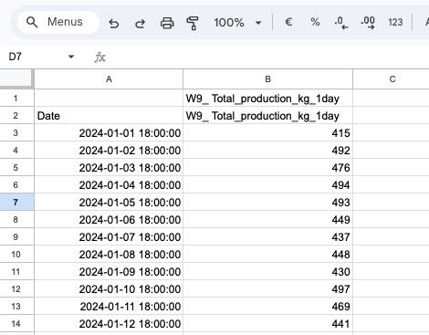Image resolution: width=429 pixels, height=335 pixels.
Task: Click the value 448 cell
Action: click(x=267, y=255)
